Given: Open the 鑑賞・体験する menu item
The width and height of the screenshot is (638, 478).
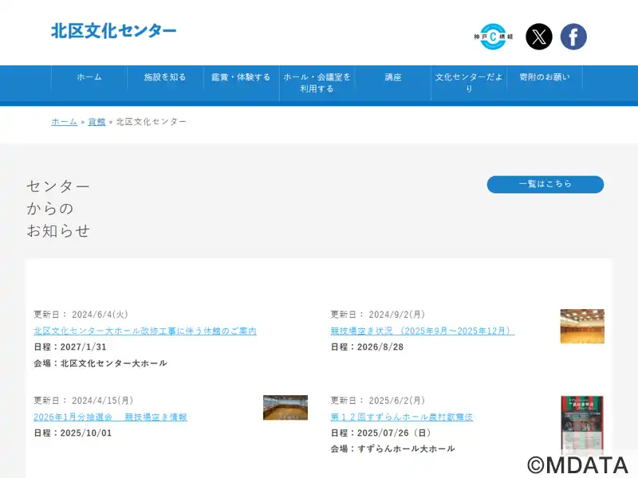Looking at the screenshot, I should [x=241, y=77].
